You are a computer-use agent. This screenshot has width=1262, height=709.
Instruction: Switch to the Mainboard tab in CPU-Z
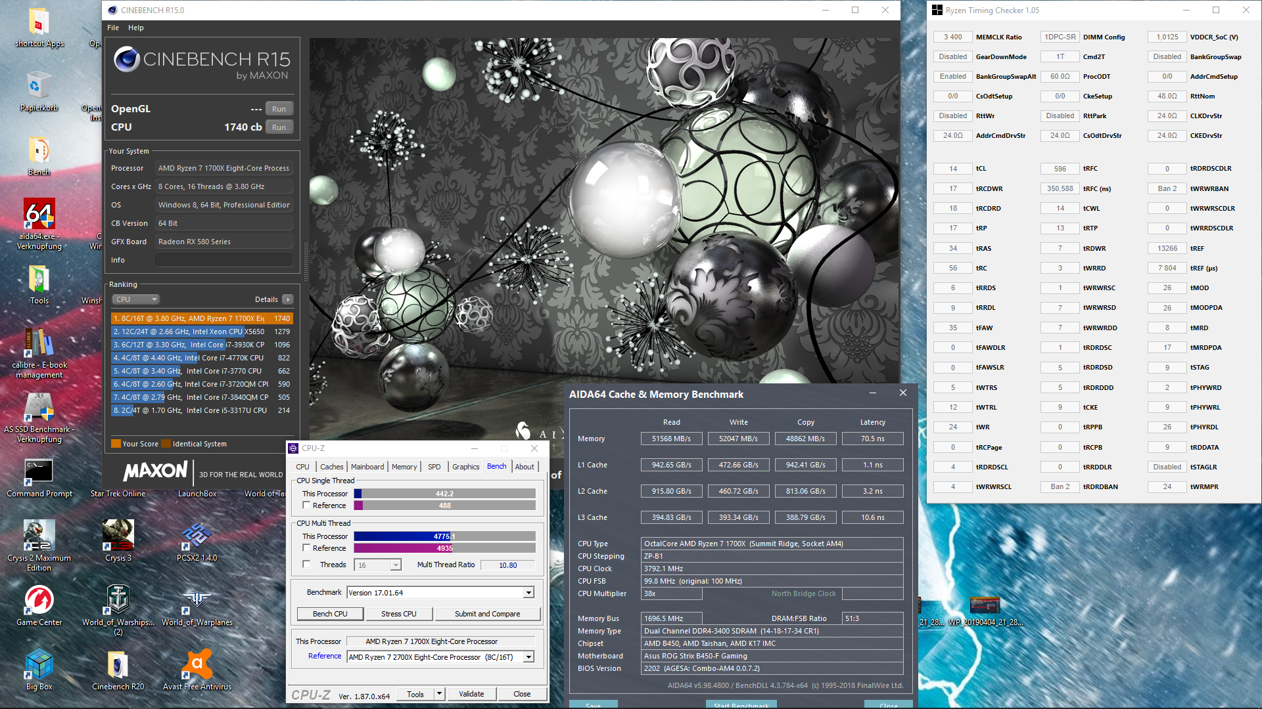367,467
